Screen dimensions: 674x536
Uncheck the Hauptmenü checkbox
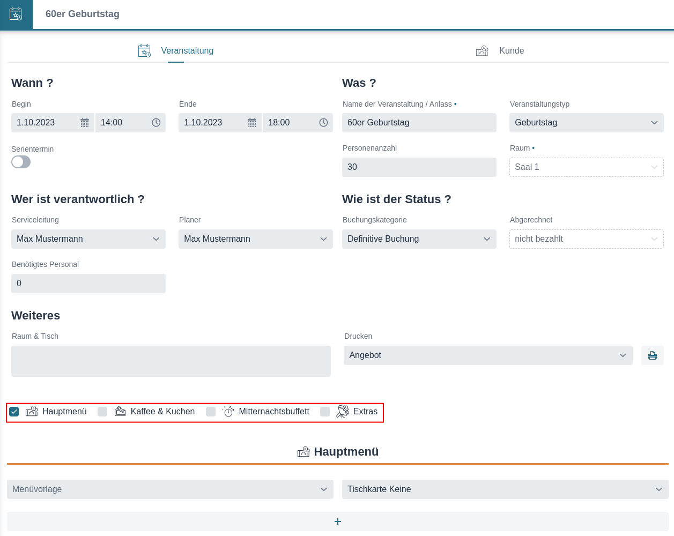pos(14,412)
